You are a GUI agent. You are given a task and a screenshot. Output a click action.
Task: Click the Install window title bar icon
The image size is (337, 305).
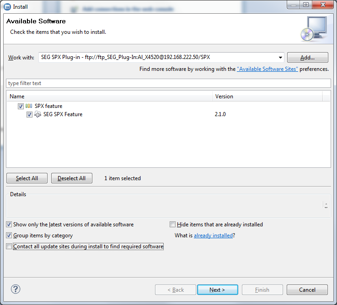point(7,7)
